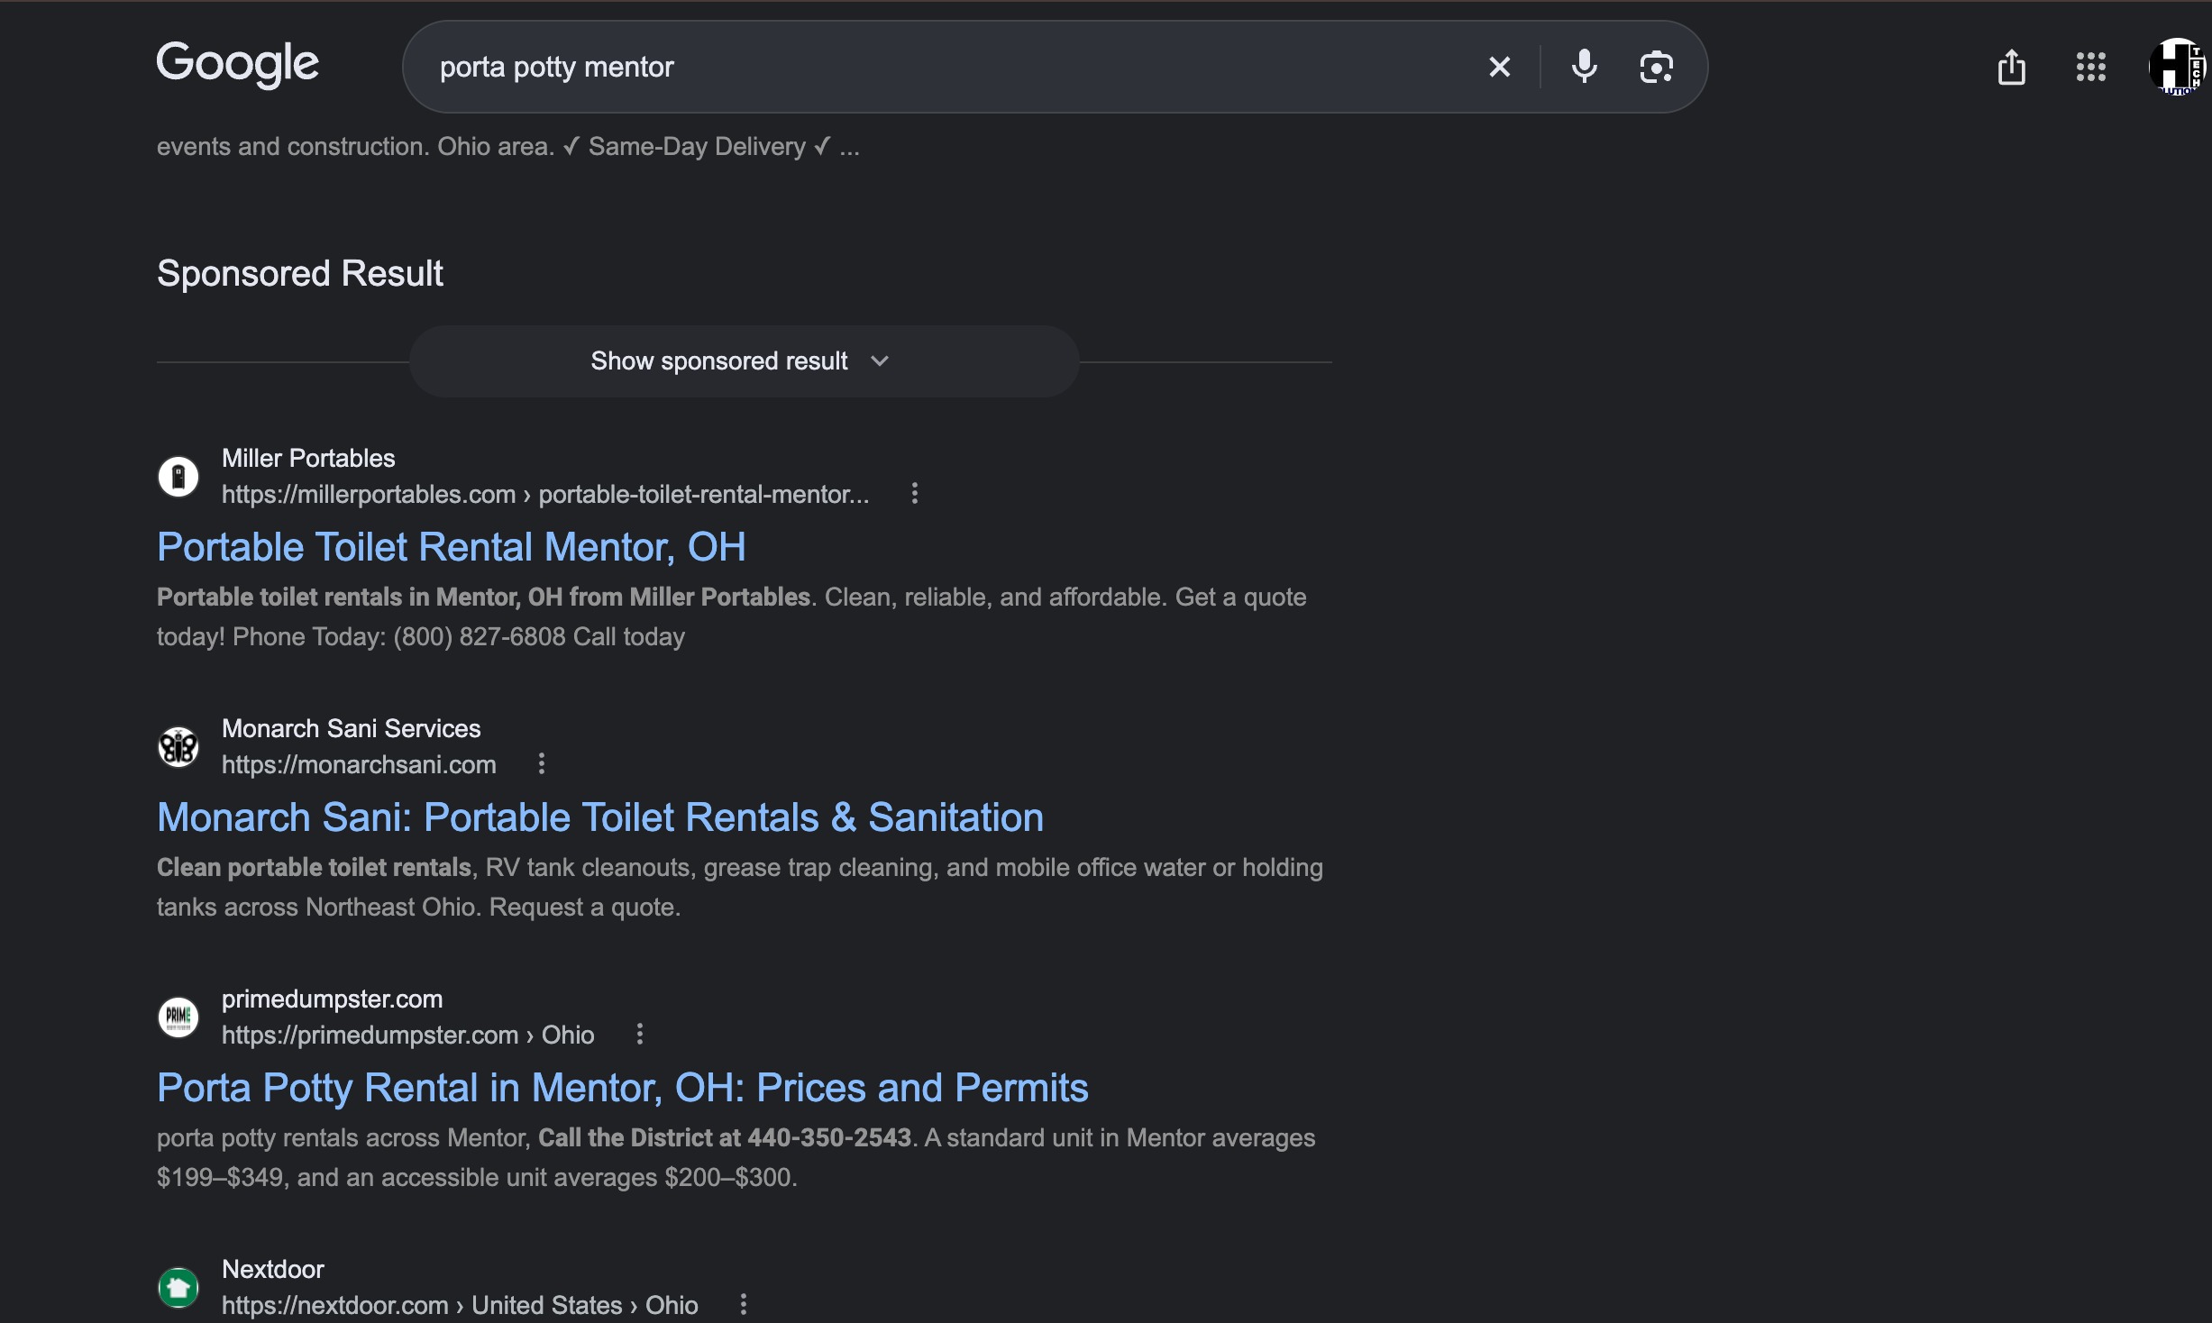Click the Google logo
The width and height of the screenshot is (2212, 1323).
tap(237, 65)
